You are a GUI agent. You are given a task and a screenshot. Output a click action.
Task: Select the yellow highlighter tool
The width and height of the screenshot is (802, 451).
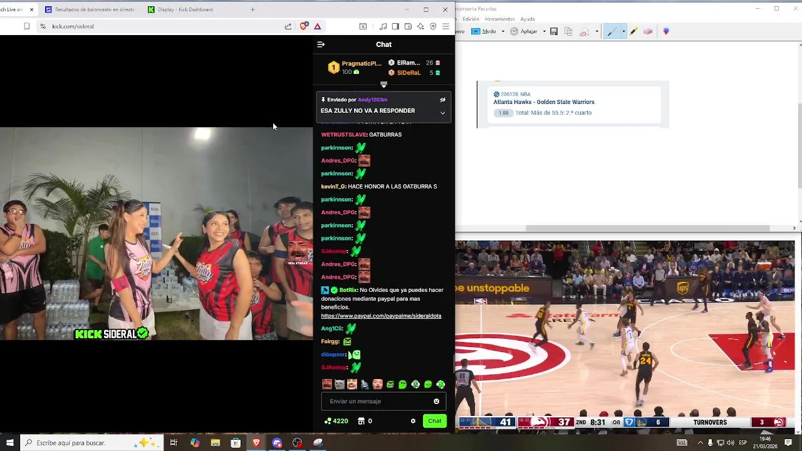[x=634, y=31]
